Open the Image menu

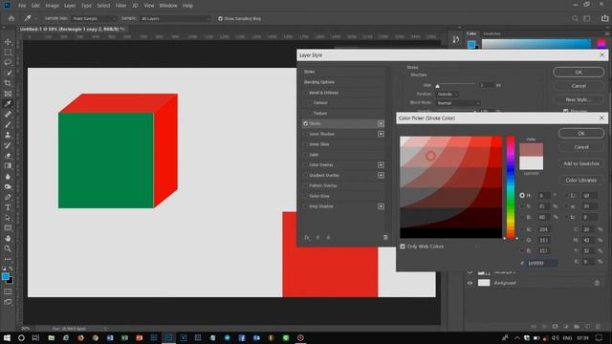(x=52, y=6)
